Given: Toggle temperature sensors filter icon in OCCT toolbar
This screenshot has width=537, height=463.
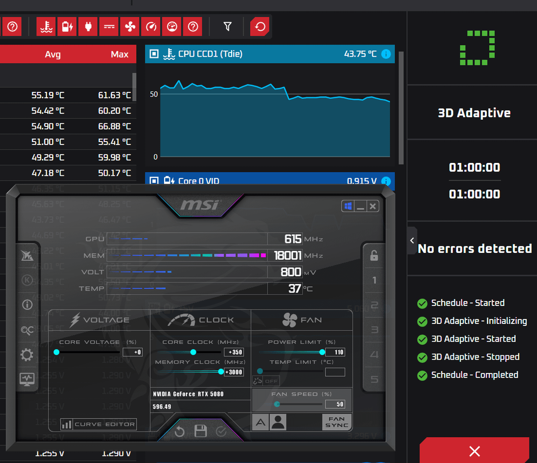Looking at the screenshot, I should [x=46, y=26].
